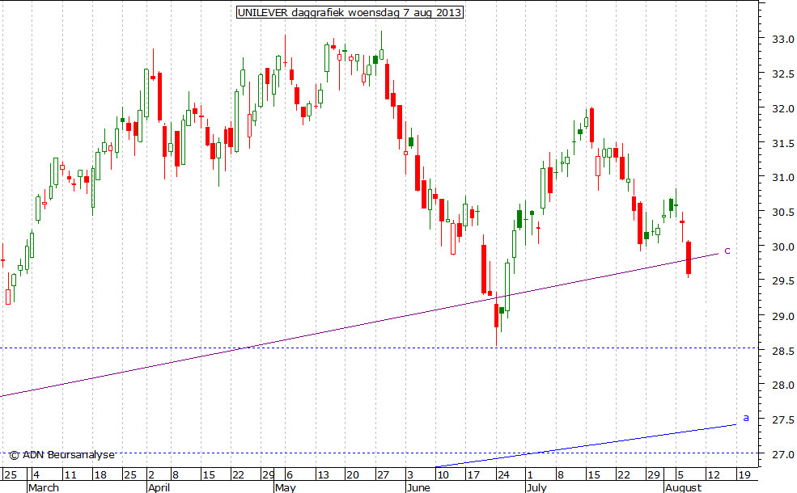
Task: Pick the 31.0 price axis label
Action: pyautogui.click(x=782, y=178)
